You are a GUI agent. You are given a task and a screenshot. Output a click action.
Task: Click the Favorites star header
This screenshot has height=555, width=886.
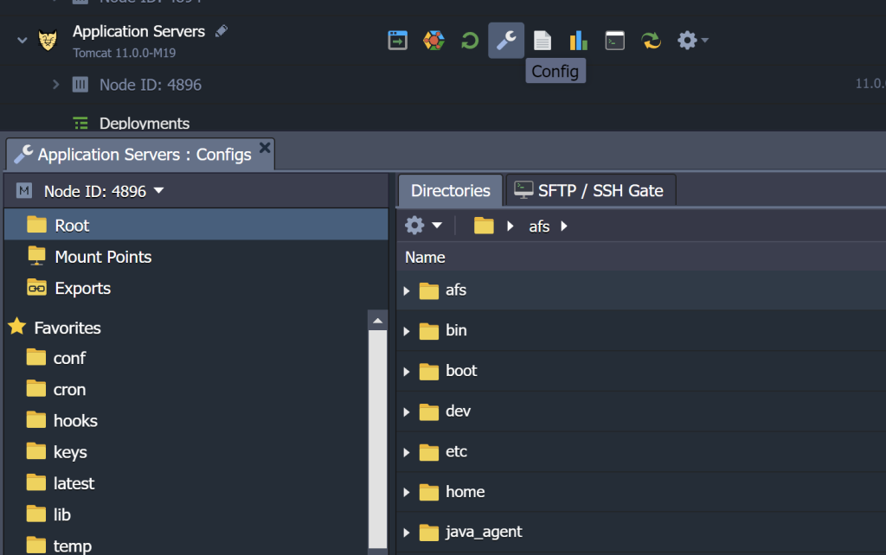[x=55, y=328]
